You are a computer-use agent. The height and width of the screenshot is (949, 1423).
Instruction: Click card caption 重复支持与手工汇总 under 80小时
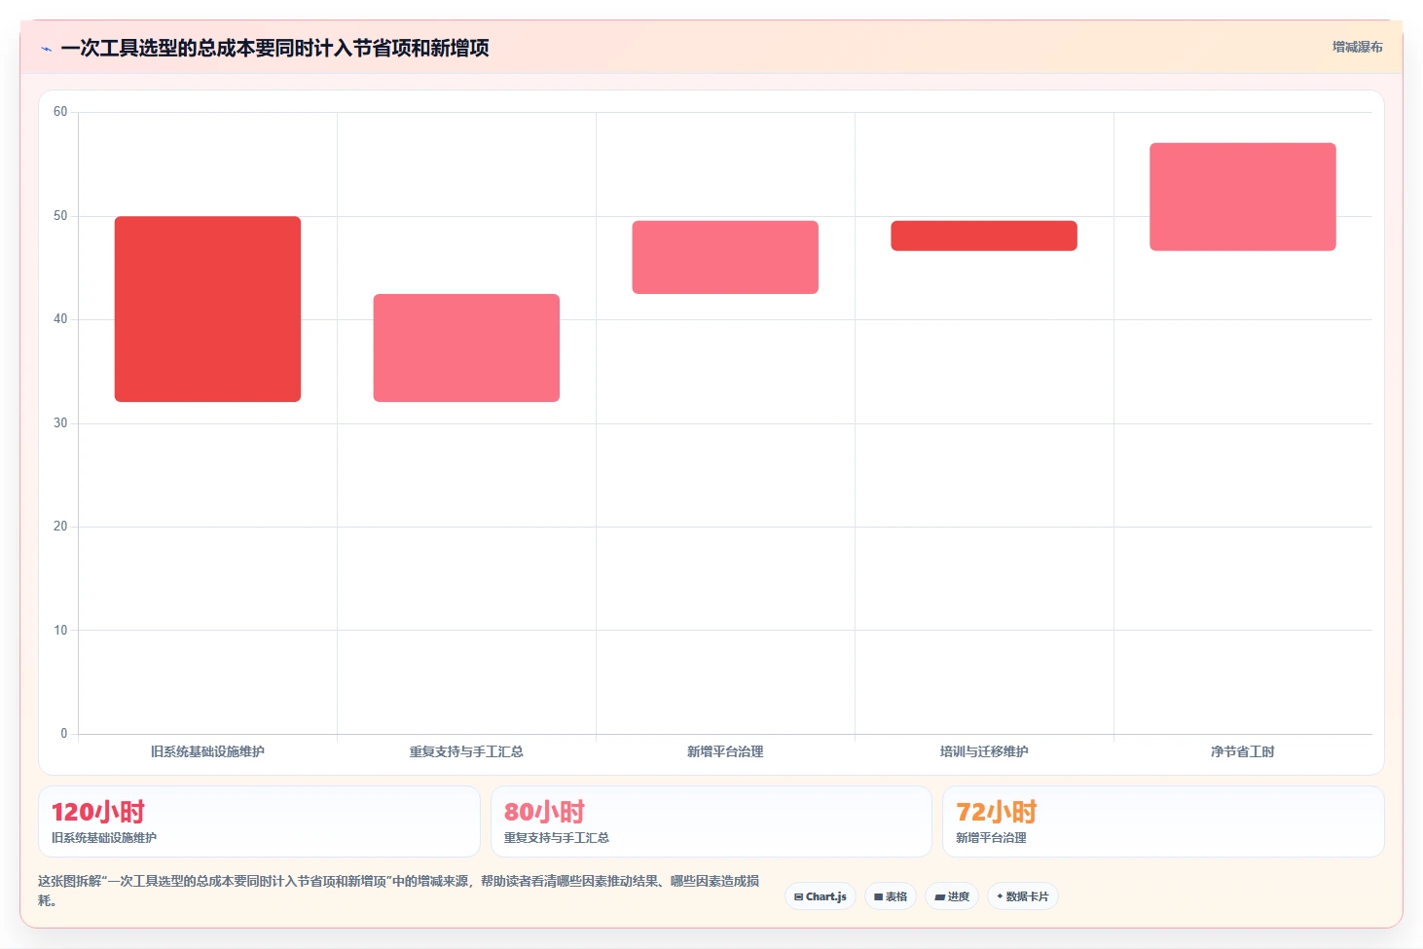[x=557, y=838]
